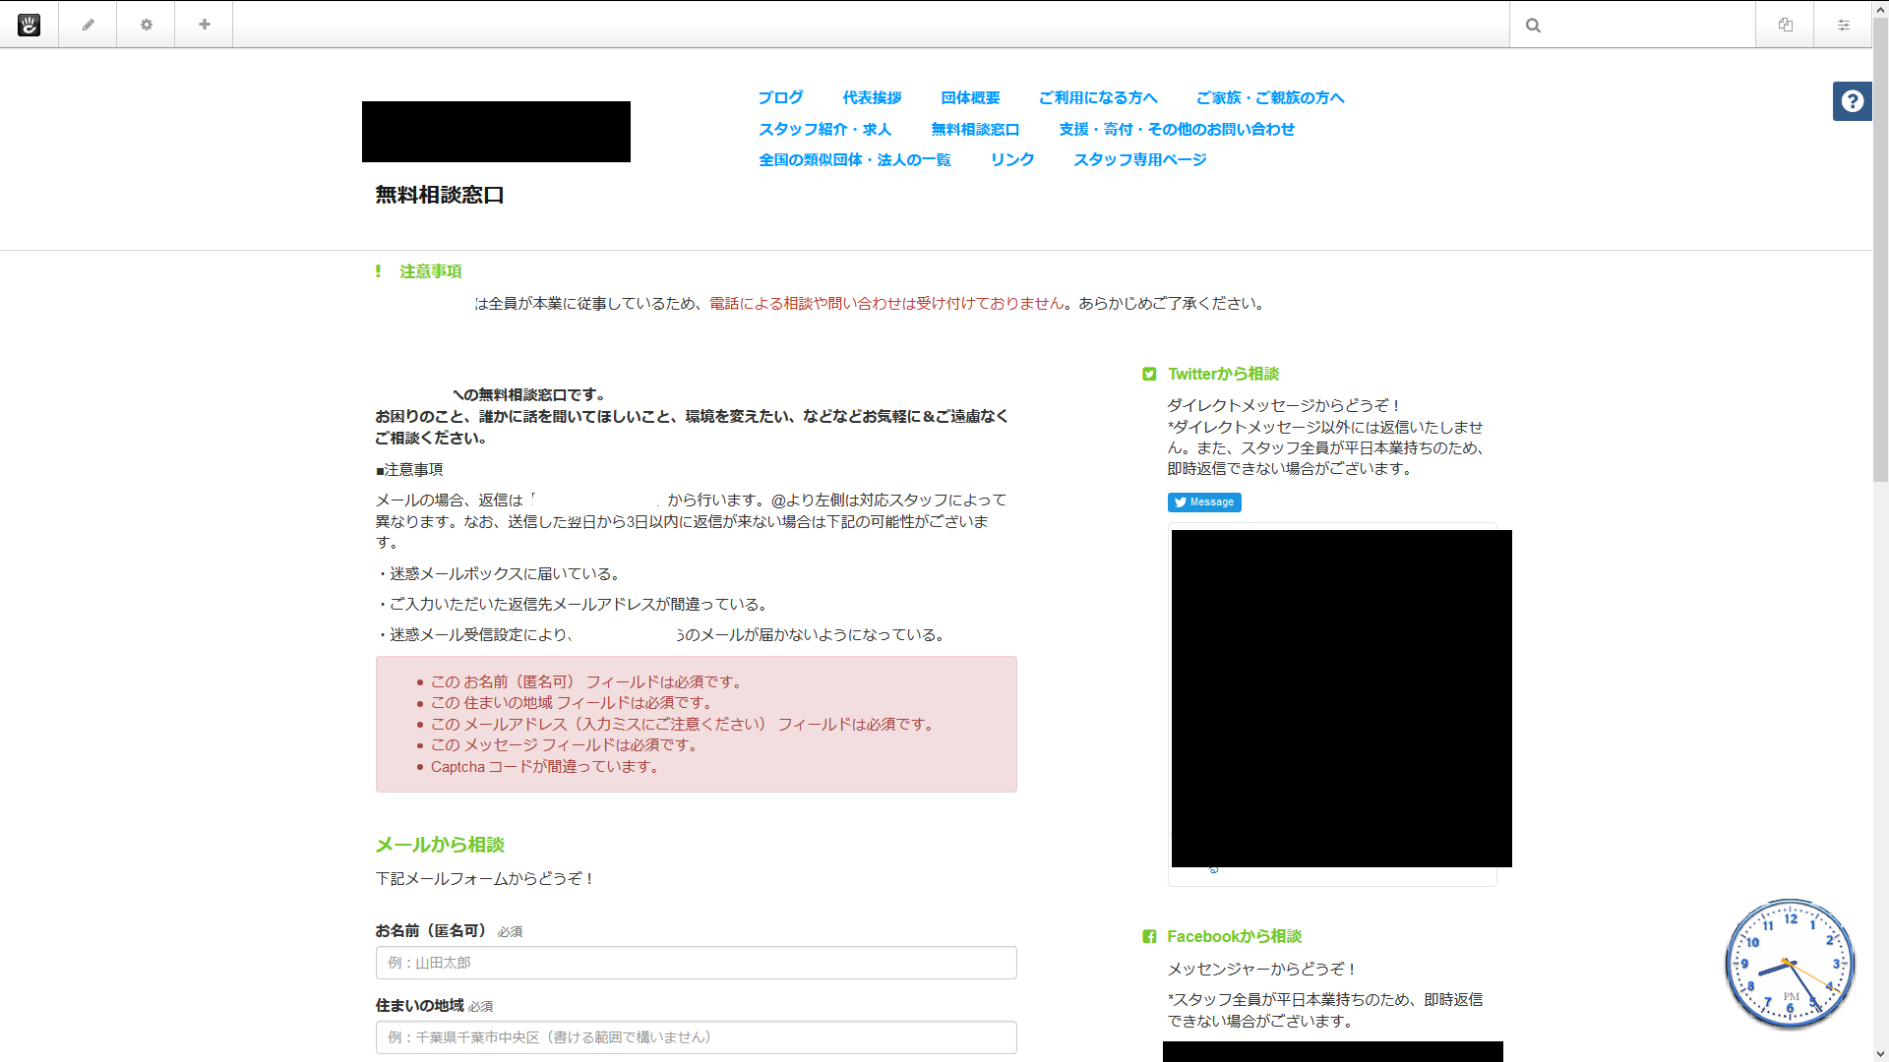
Task: Click red 電話による相談 warning text
Action: coord(886,304)
